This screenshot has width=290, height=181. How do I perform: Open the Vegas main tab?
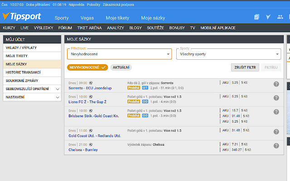pyautogui.click(x=87, y=18)
